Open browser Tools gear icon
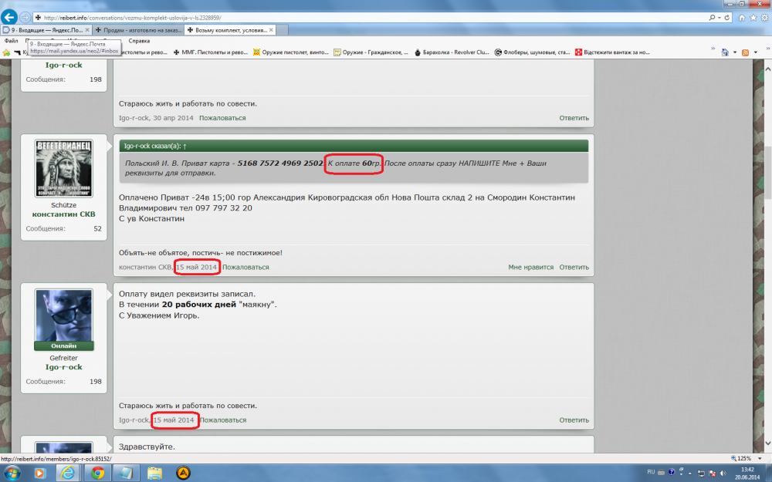 click(764, 17)
